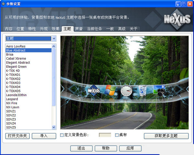Select Brisa theme in list
The height and width of the screenshot is (155, 194).
click(28, 54)
